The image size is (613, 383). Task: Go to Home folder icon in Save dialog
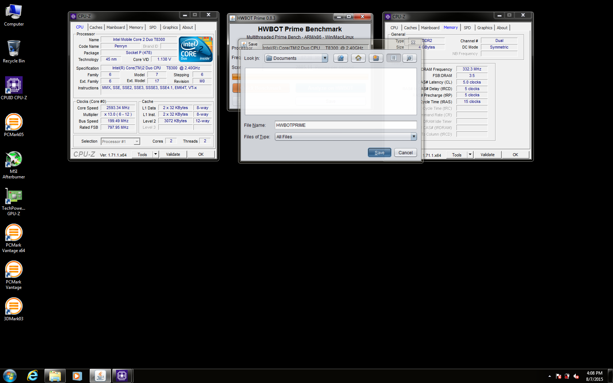358,58
